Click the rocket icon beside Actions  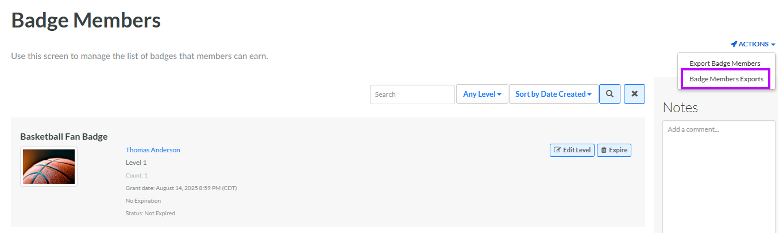point(734,44)
